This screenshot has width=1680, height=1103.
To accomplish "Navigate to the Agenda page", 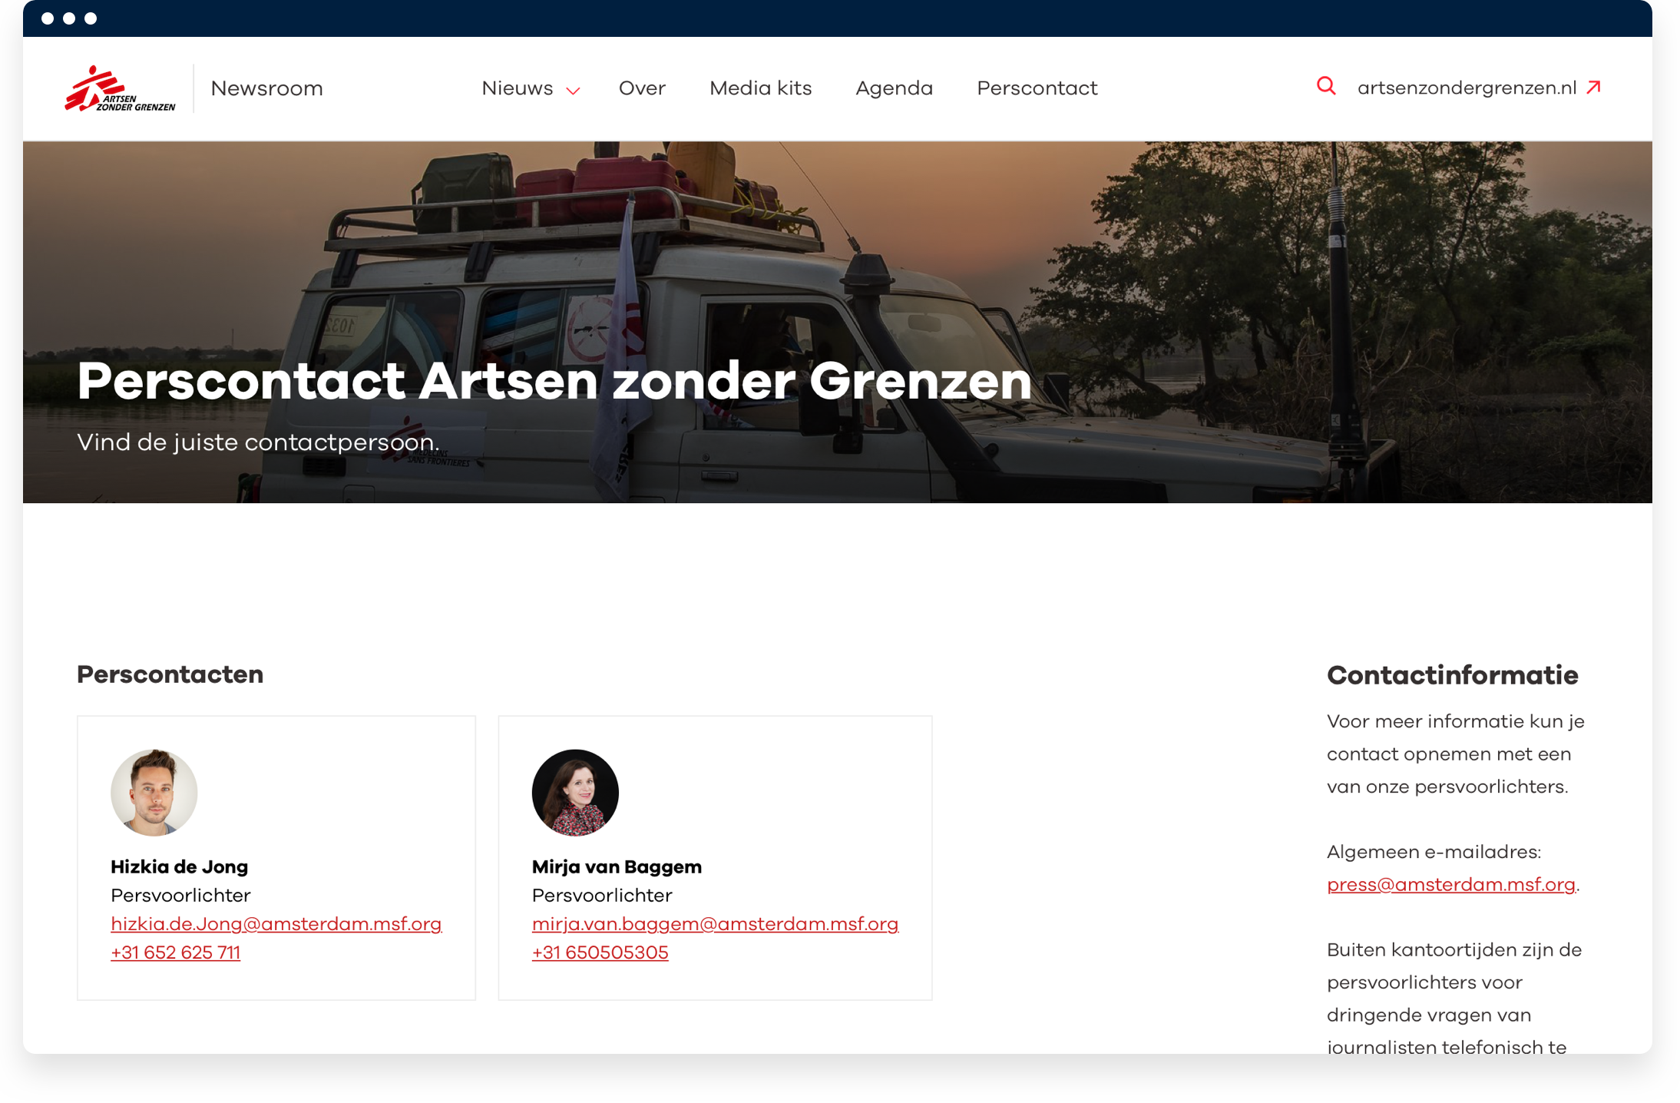I will pos(894,88).
